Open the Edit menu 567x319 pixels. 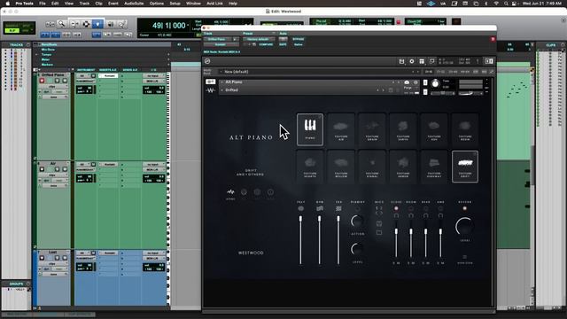pyautogui.click(x=55, y=4)
